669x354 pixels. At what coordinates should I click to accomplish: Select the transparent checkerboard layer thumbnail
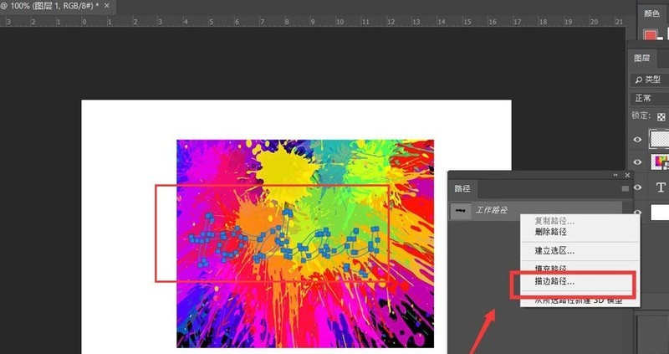point(659,139)
